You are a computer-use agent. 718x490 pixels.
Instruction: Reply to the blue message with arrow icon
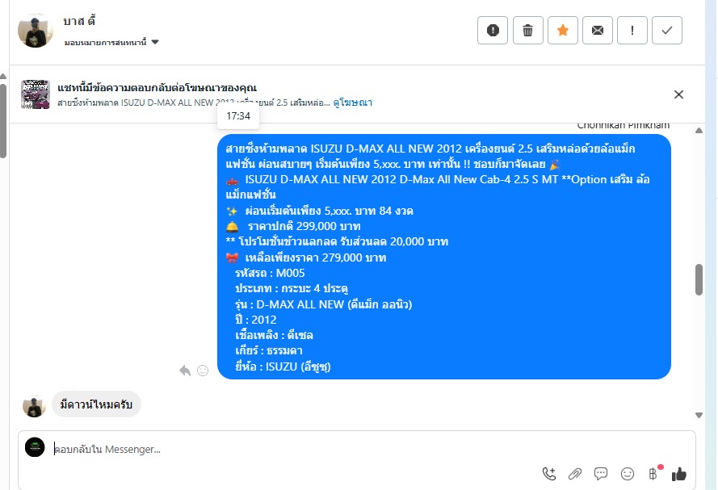click(185, 371)
